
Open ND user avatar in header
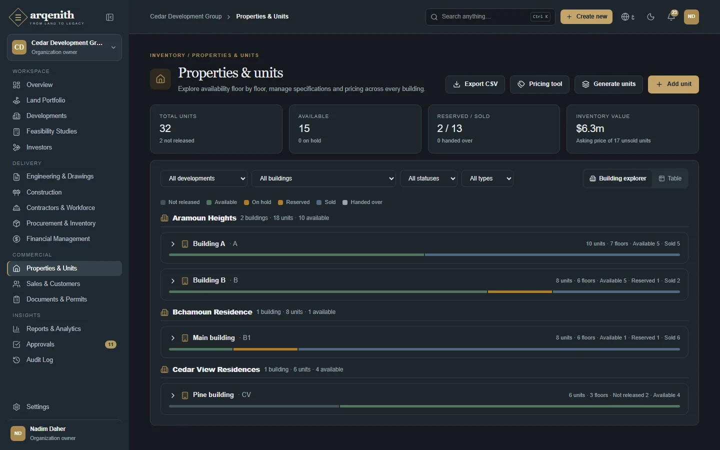pos(691,16)
